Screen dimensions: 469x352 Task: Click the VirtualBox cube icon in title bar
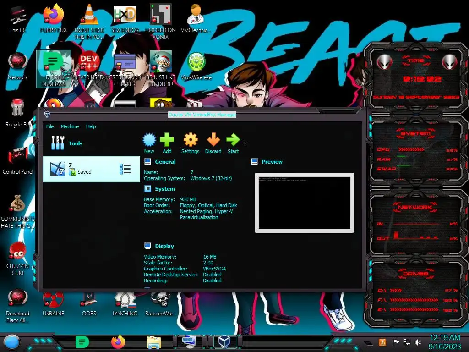47,114
